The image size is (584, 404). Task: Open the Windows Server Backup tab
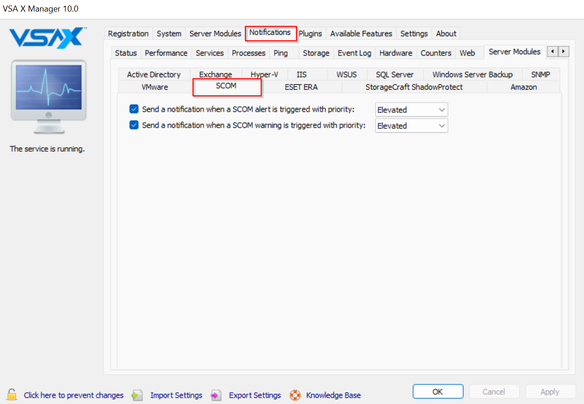[472, 75]
